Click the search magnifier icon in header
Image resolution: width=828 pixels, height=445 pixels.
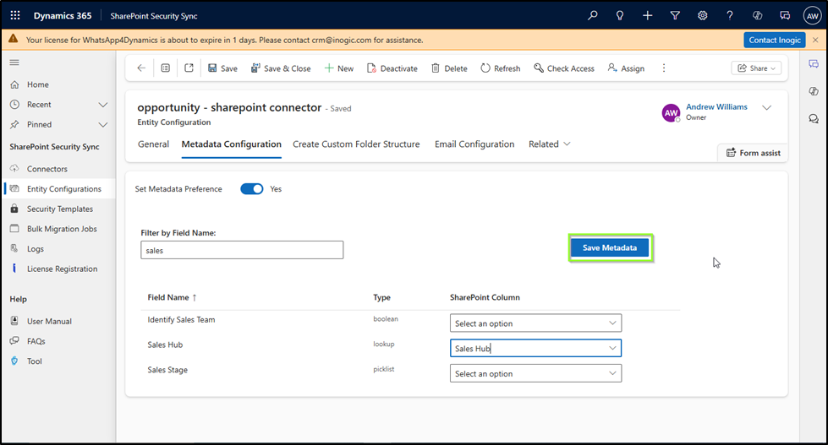pyautogui.click(x=593, y=15)
